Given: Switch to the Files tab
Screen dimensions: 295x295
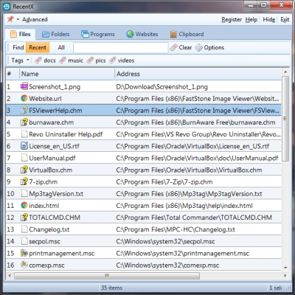Looking at the screenshot, I should coord(21,34).
